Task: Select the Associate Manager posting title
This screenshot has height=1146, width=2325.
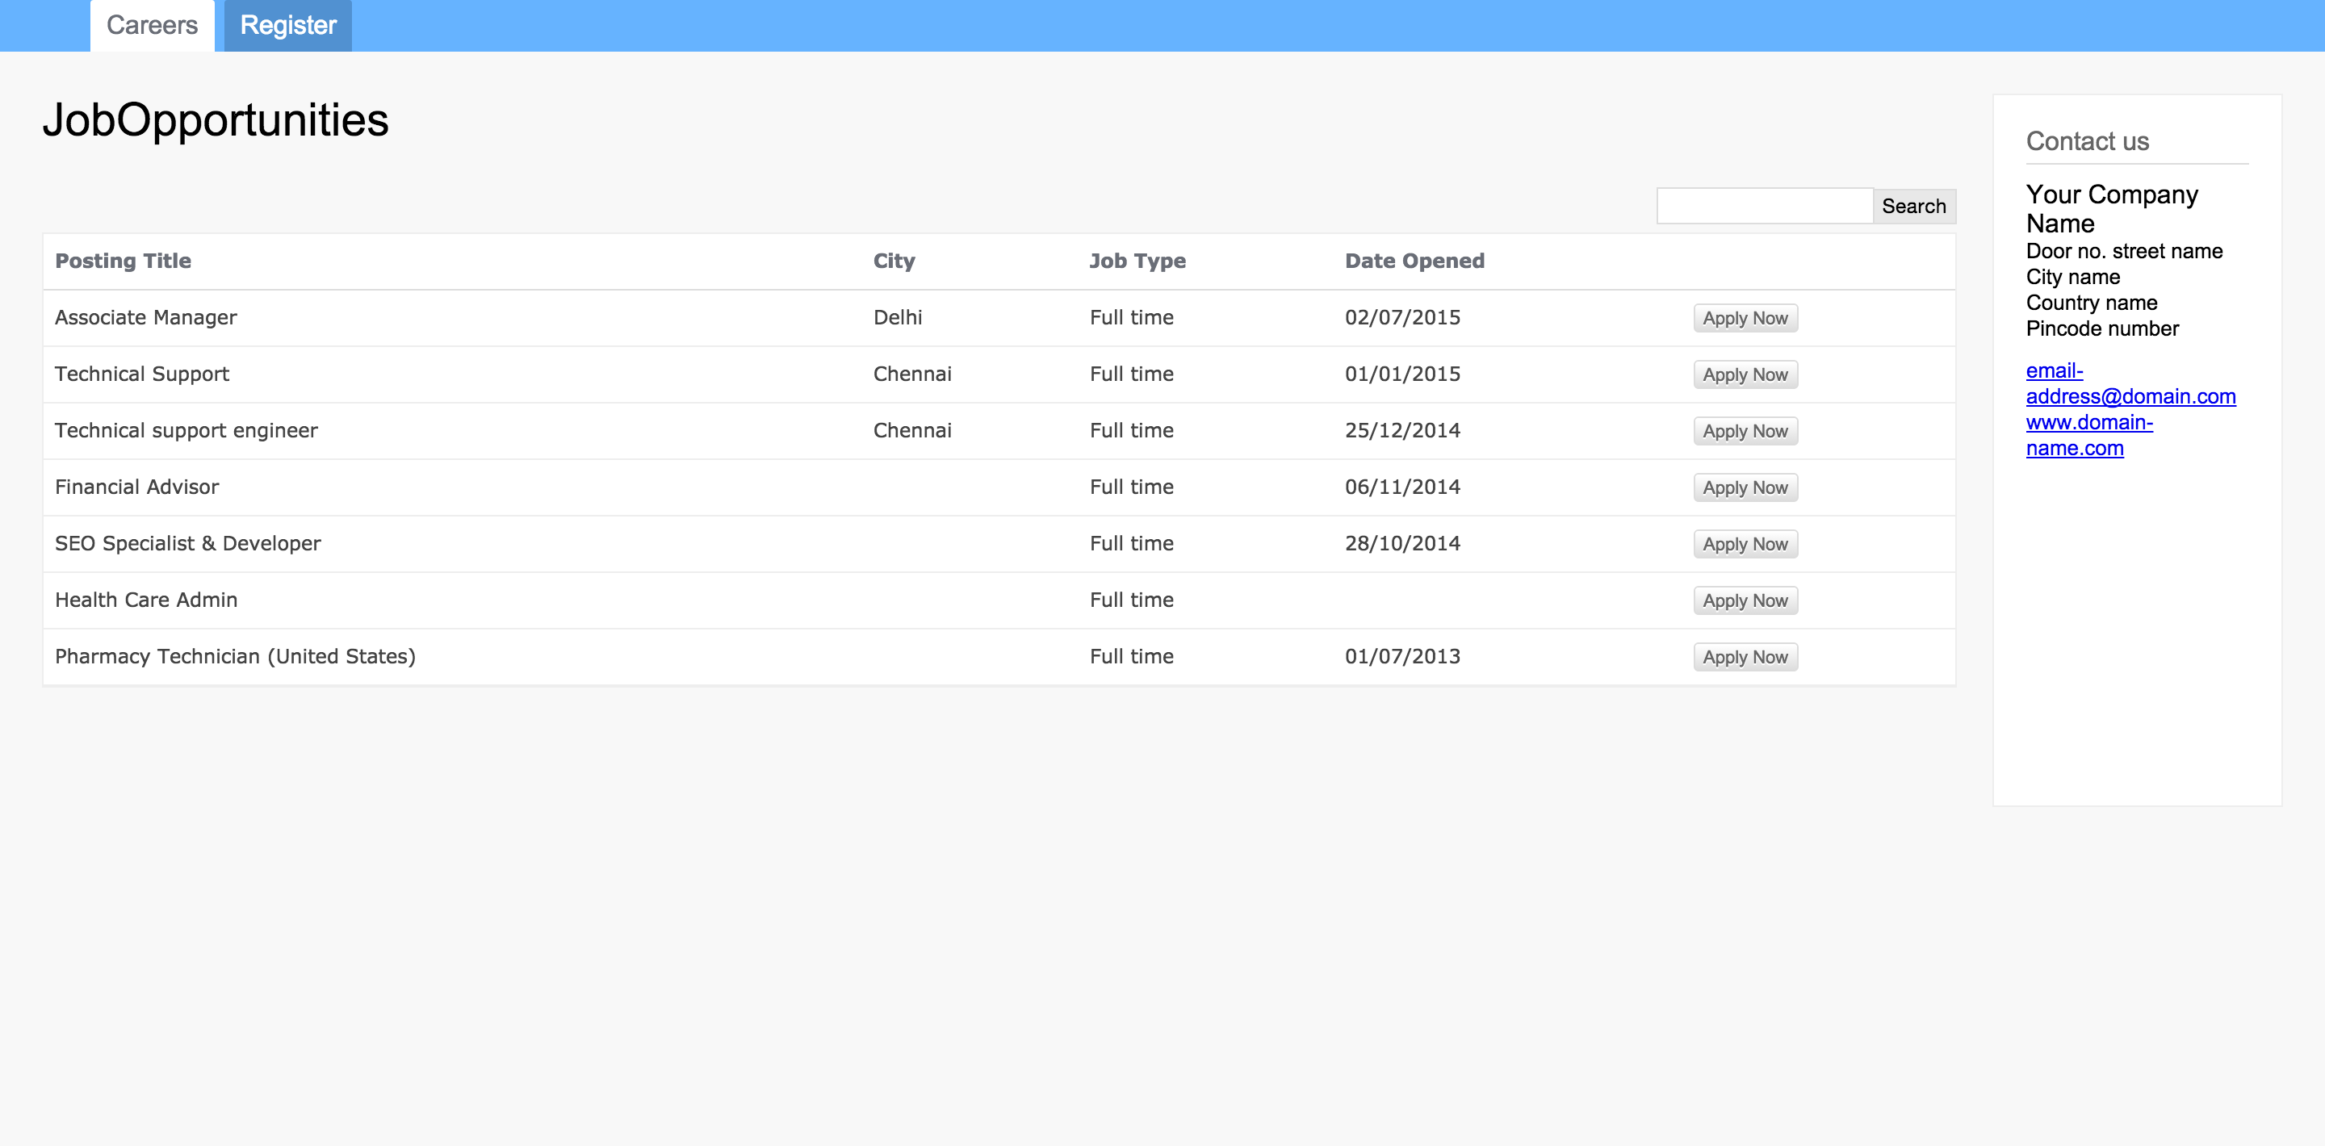Action: point(145,318)
